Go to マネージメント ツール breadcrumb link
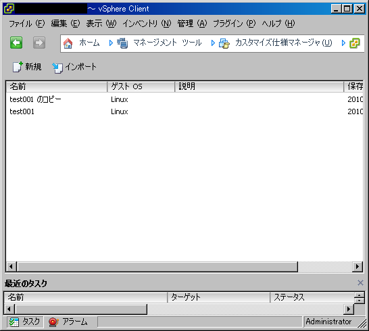 pyautogui.click(x=168, y=43)
